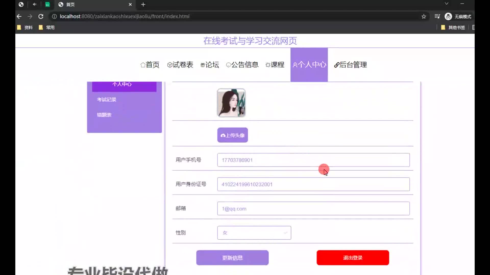Mute the tab using the speaker icon
The height and width of the screenshot is (275, 490).
[x=34, y=4]
